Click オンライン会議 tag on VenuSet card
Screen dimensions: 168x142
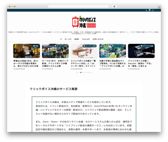[x=147, y=46]
